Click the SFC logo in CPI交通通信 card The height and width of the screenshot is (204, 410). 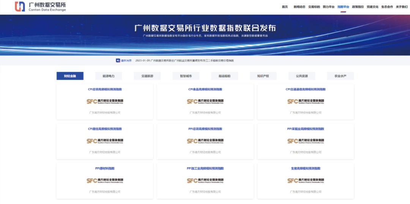pyautogui.click(x=306, y=101)
